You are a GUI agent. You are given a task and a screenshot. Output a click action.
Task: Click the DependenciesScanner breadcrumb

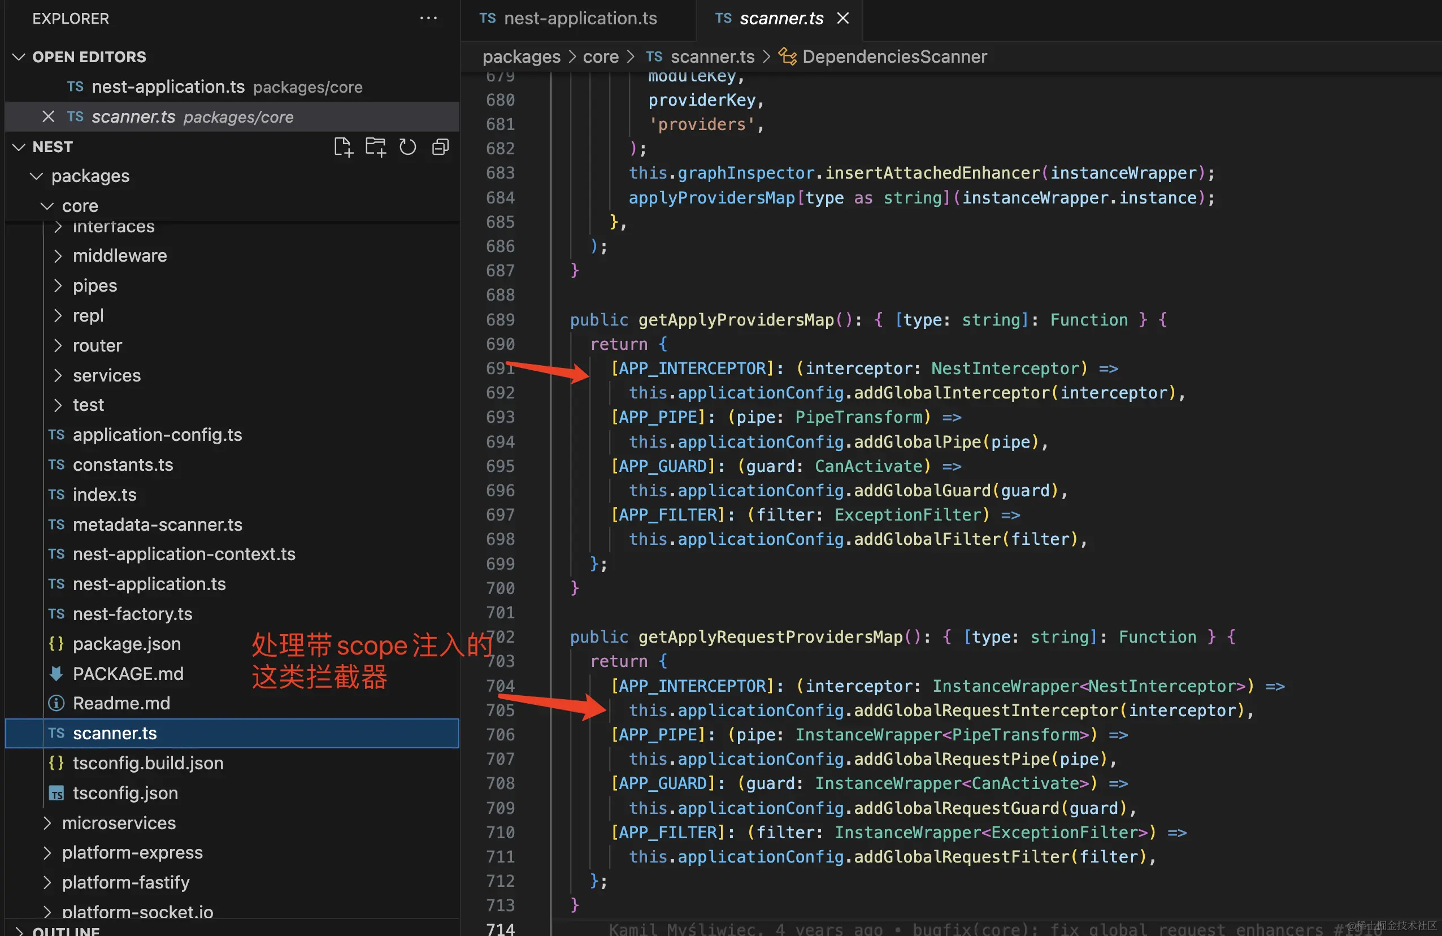tap(894, 57)
